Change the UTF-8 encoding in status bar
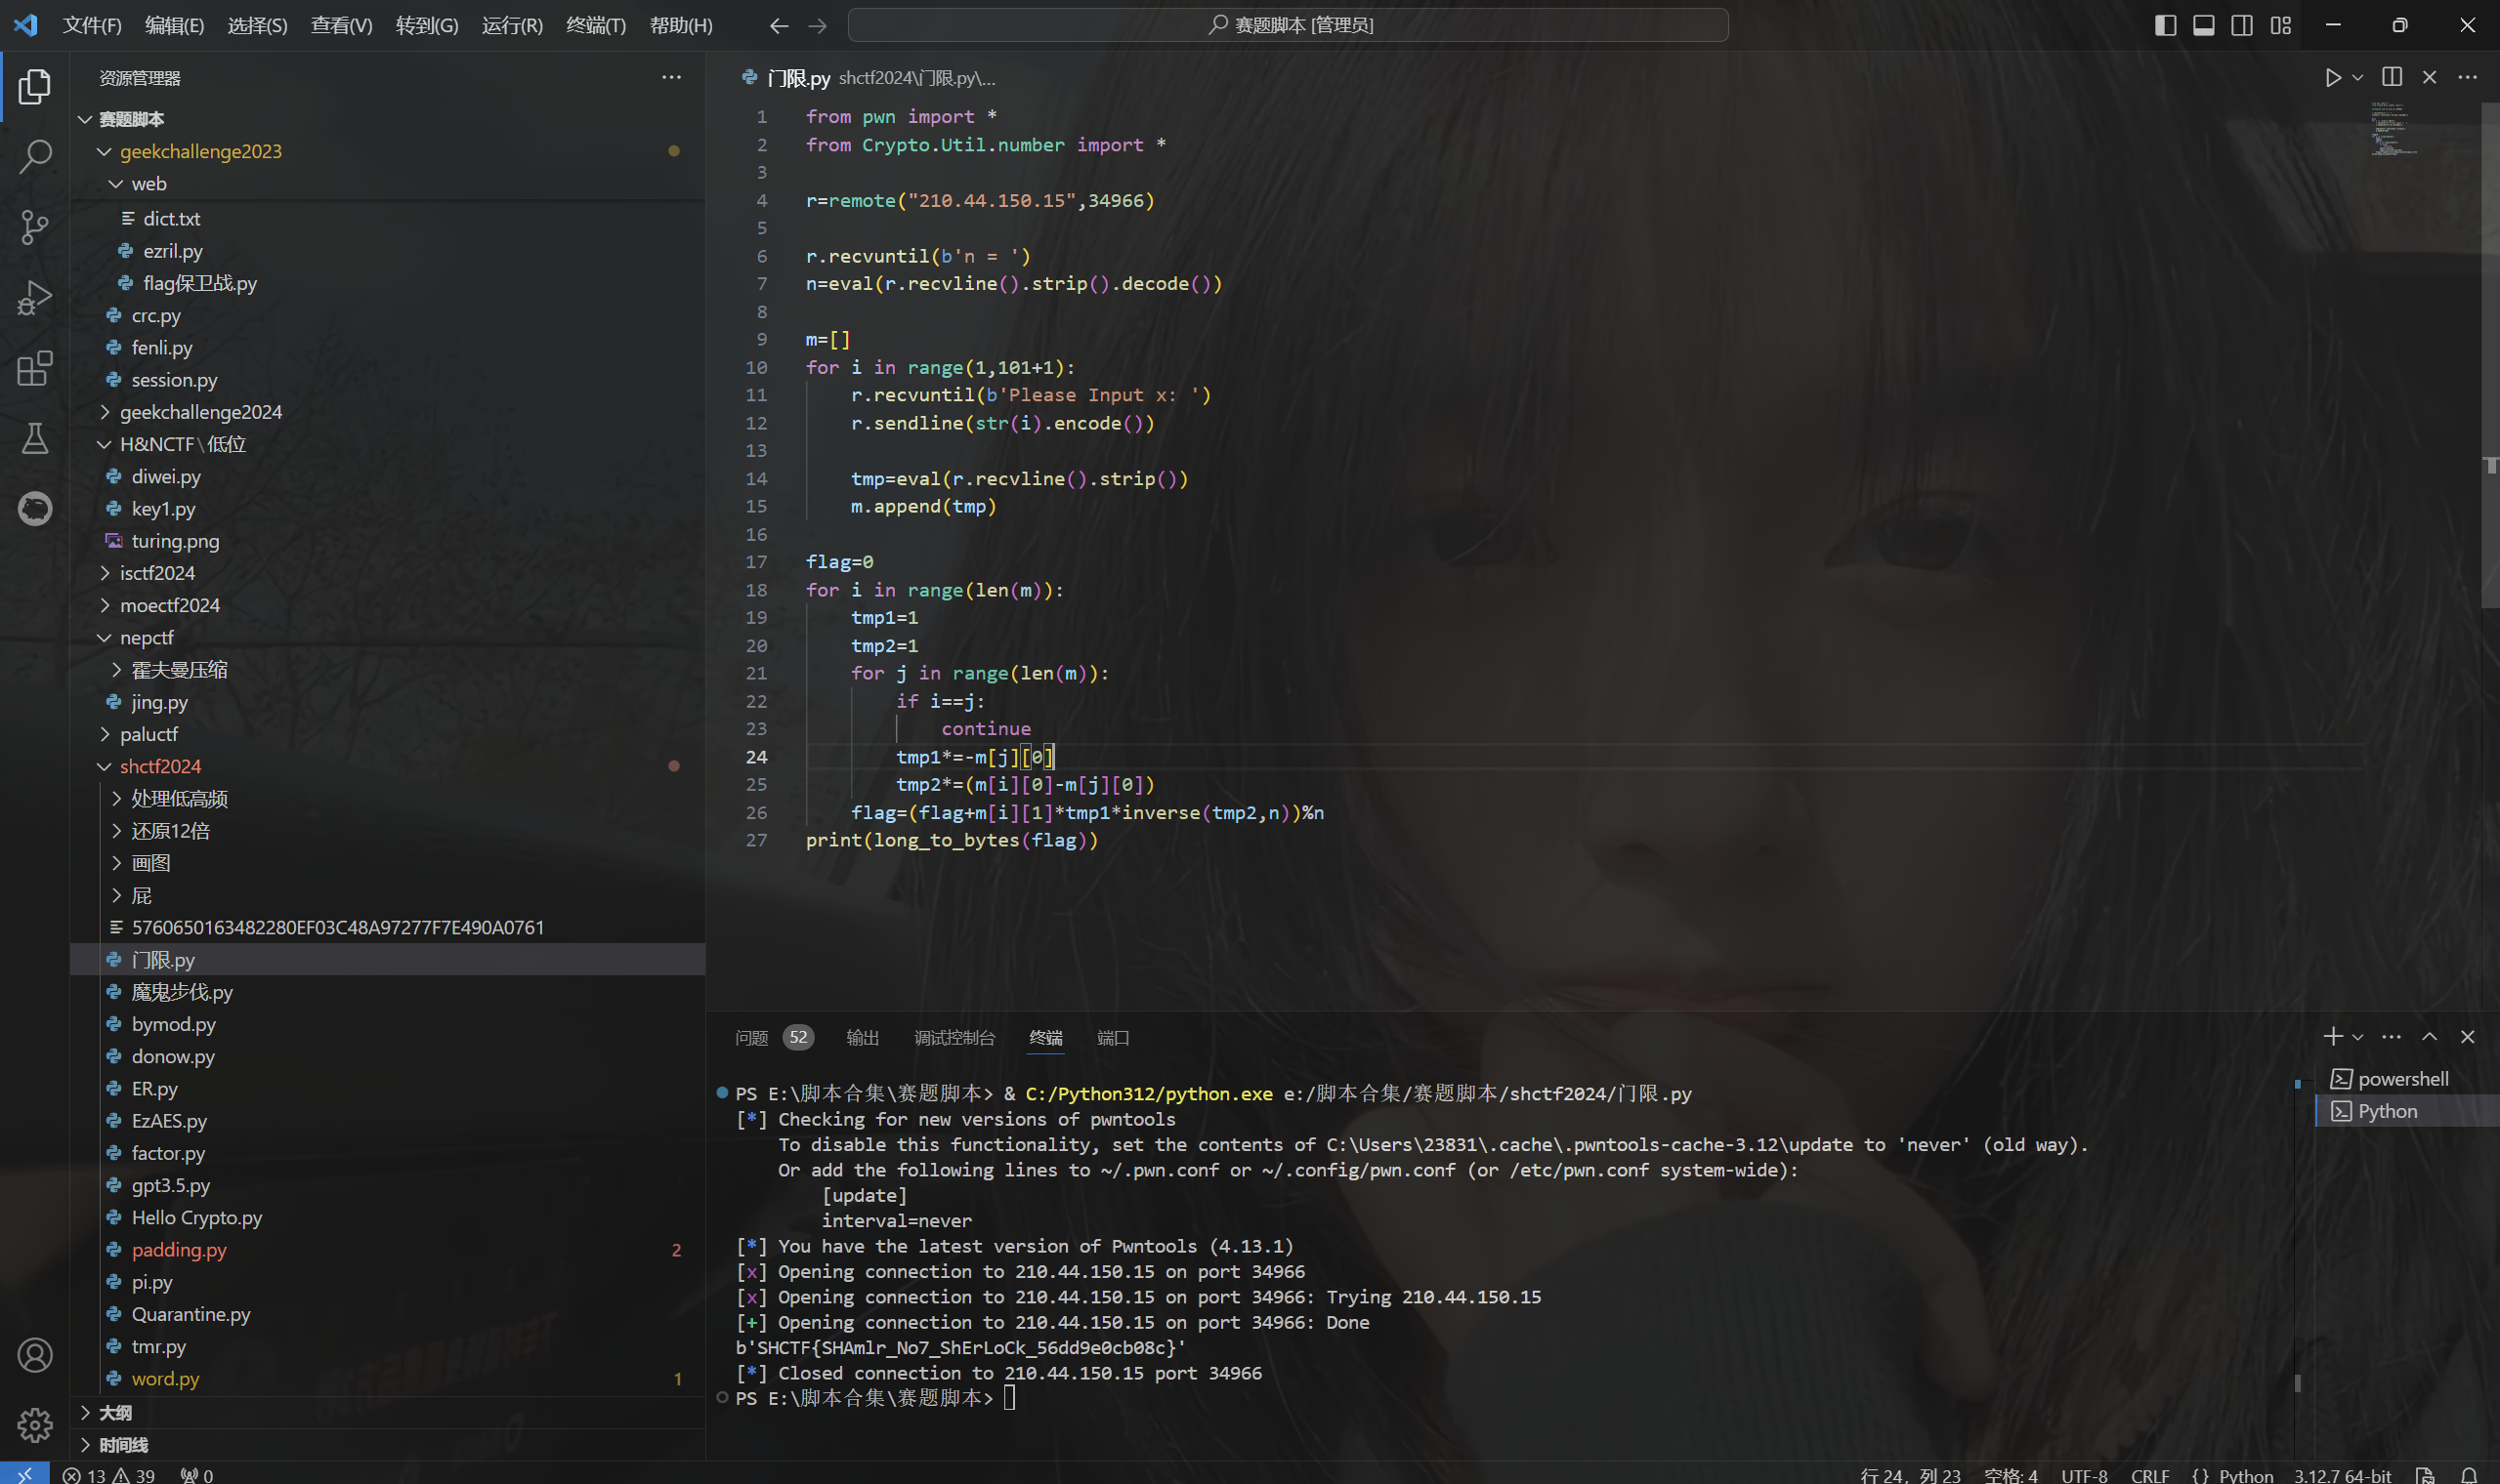 [2084, 1475]
